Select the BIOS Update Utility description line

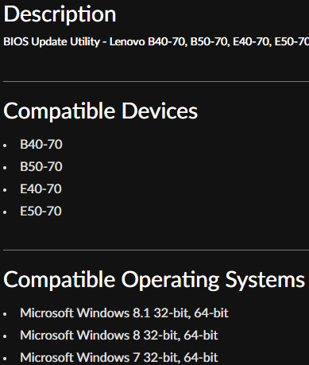point(156,41)
